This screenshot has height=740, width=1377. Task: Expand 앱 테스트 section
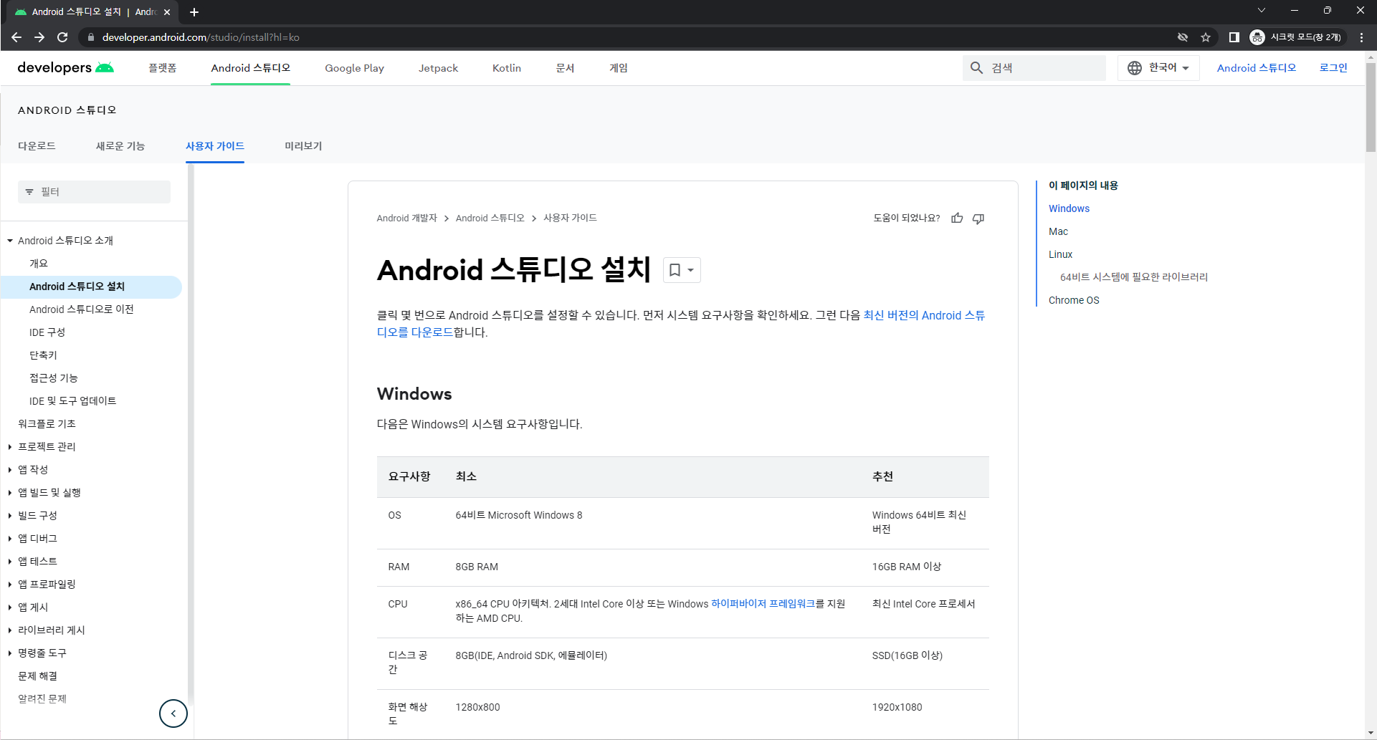pos(10,562)
